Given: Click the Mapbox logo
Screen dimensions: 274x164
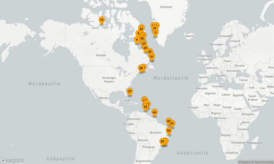Looking at the screenshot, I should coord(12,161).
